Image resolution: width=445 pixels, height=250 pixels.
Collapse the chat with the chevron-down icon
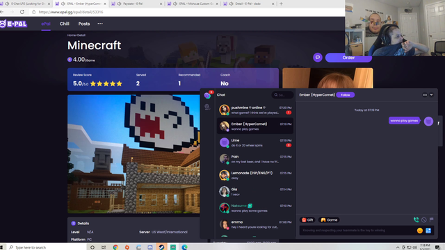pos(431,95)
